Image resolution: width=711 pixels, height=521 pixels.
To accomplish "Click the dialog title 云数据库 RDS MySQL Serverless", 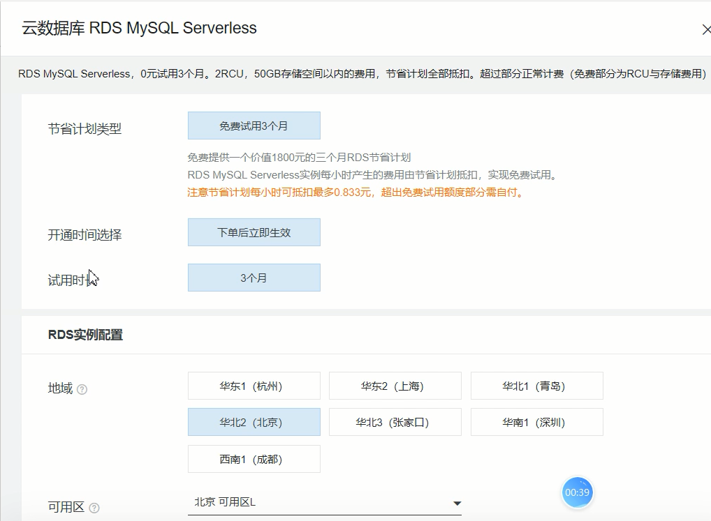I will point(139,28).
